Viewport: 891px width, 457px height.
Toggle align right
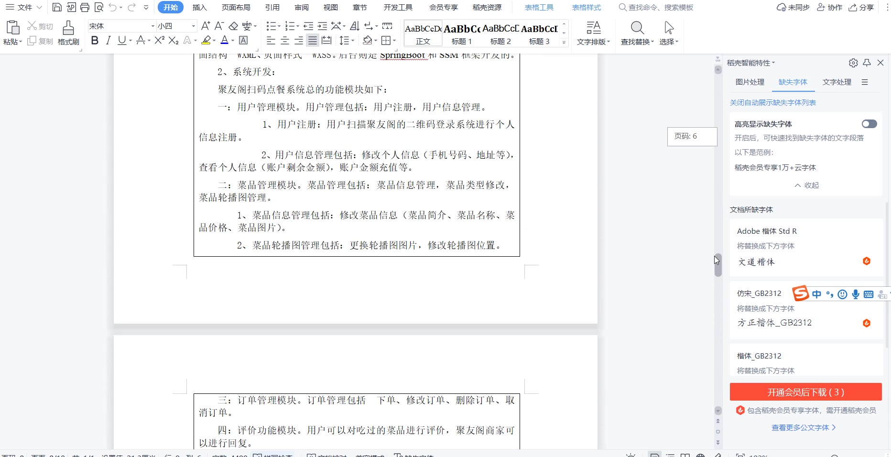pyautogui.click(x=299, y=41)
